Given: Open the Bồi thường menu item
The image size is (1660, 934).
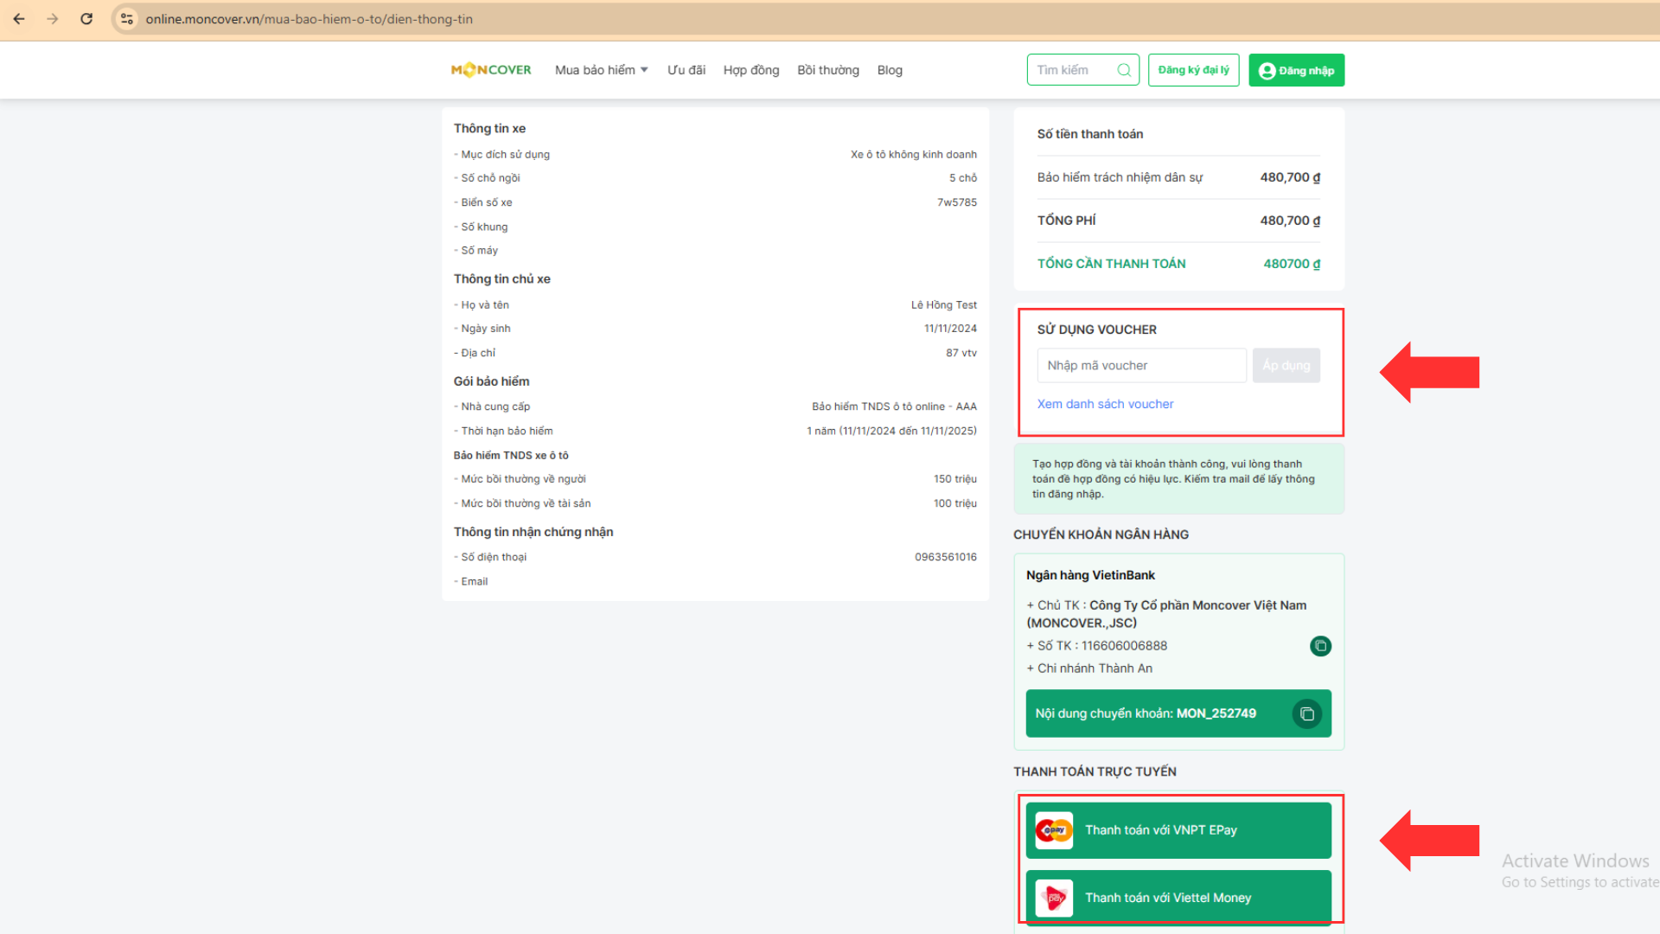Looking at the screenshot, I should 828,70.
